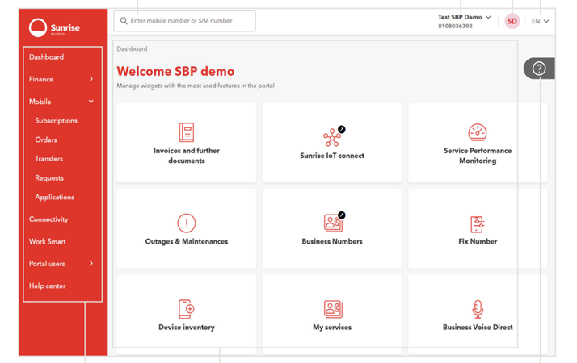Open the Sunrise IoT connect label
The width and height of the screenshot is (577, 363).
click(x=332, y=156)
